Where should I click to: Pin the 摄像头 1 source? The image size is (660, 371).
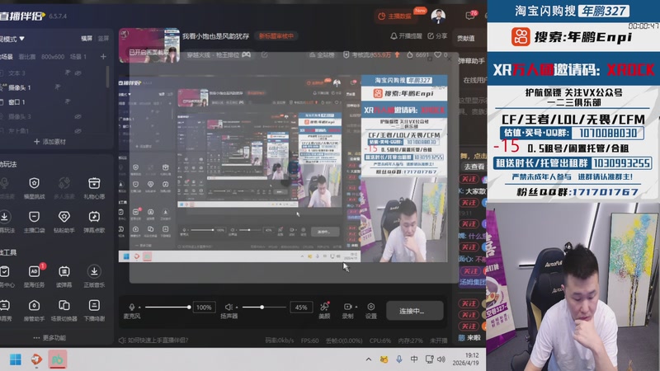click(x=58, y=87)
